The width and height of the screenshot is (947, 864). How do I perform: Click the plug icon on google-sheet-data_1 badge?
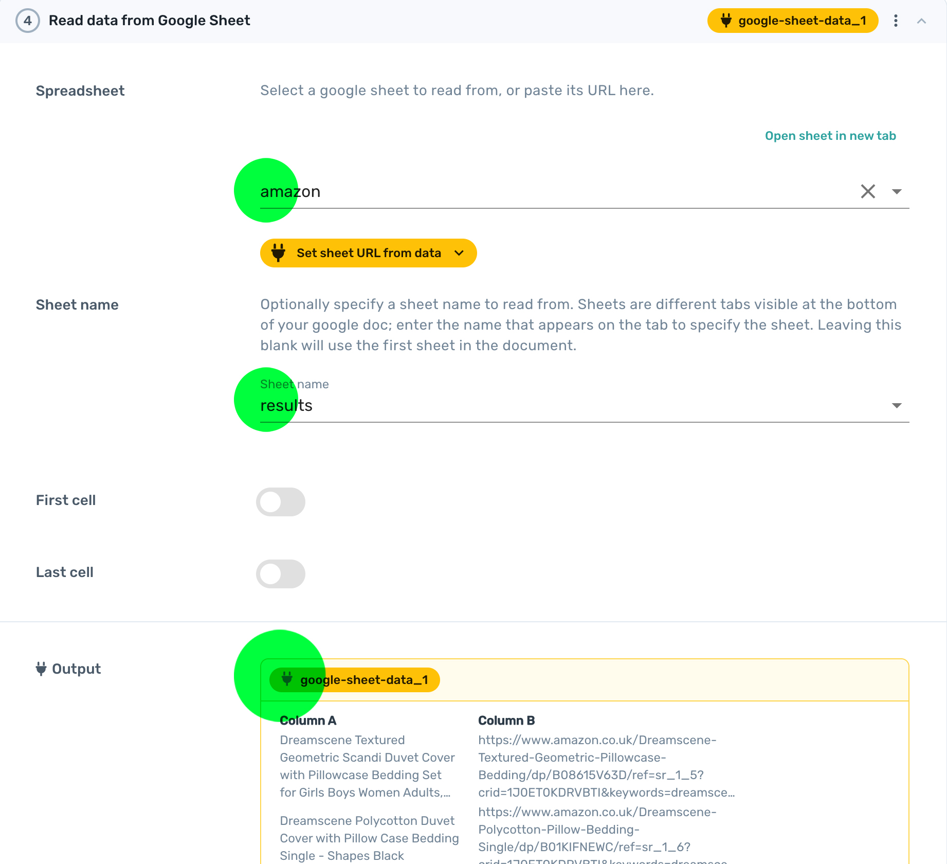[x=726, y=21]
